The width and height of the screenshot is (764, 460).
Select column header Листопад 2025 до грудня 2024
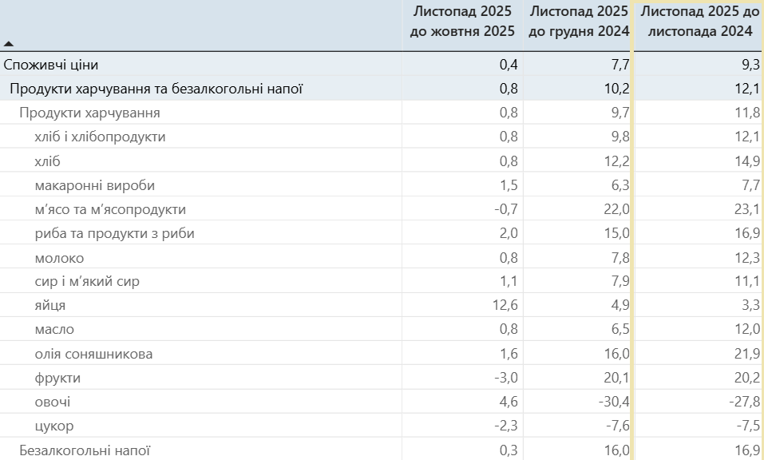[579, 22]
